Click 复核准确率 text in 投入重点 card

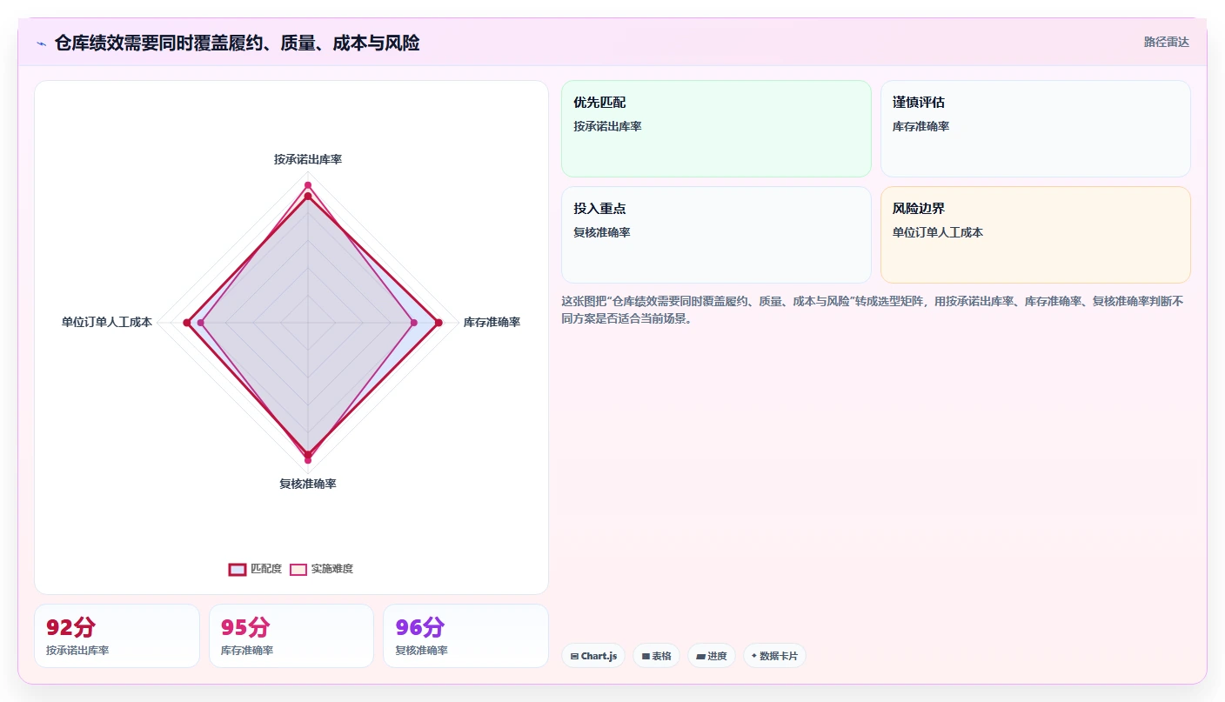pyautogui.click(x=602, y=232)
